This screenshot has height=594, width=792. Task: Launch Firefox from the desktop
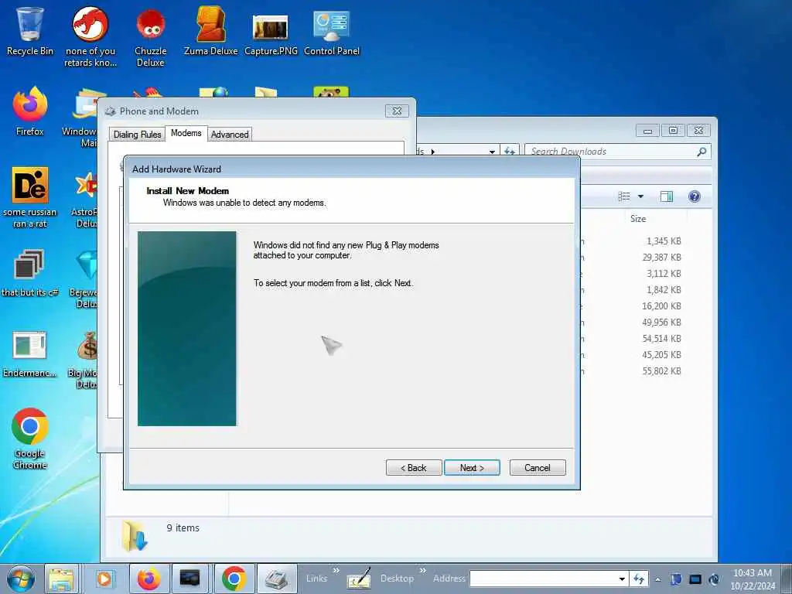tap(30, 111)
